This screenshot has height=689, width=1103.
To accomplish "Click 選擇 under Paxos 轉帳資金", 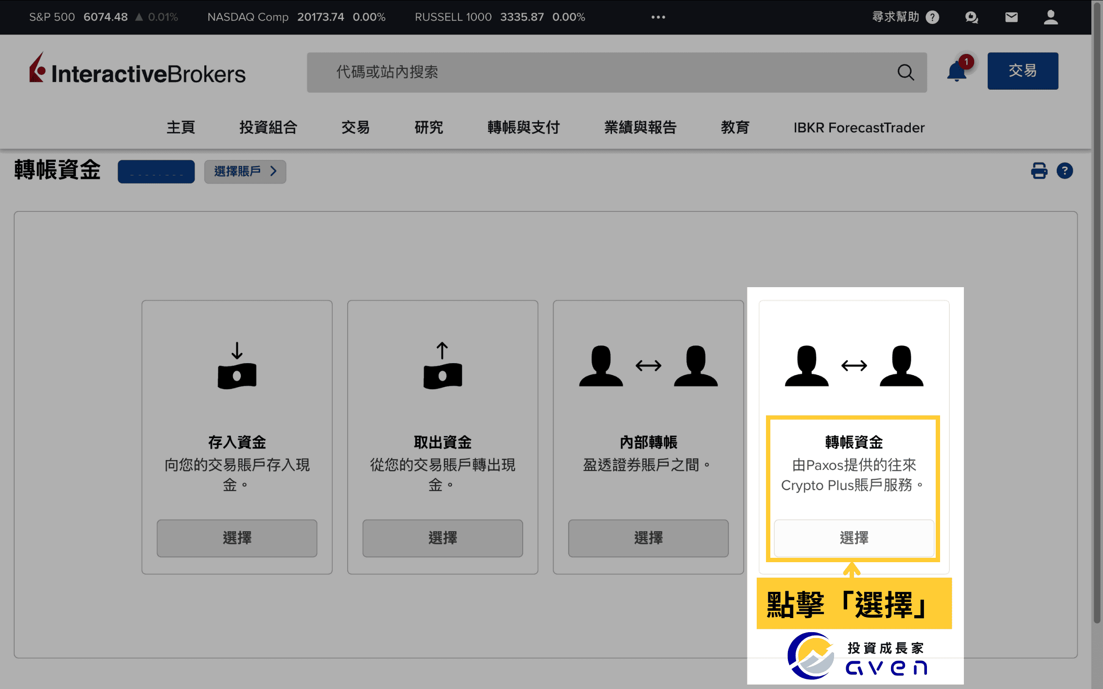I will click(x=854, y=538).
